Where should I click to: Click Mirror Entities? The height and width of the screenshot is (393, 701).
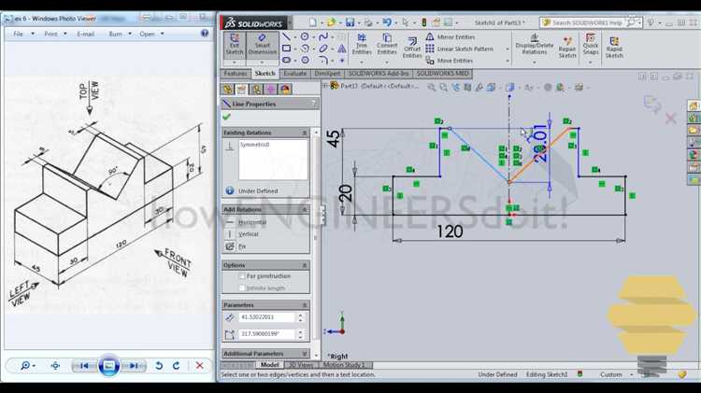(x=451, y=37)
